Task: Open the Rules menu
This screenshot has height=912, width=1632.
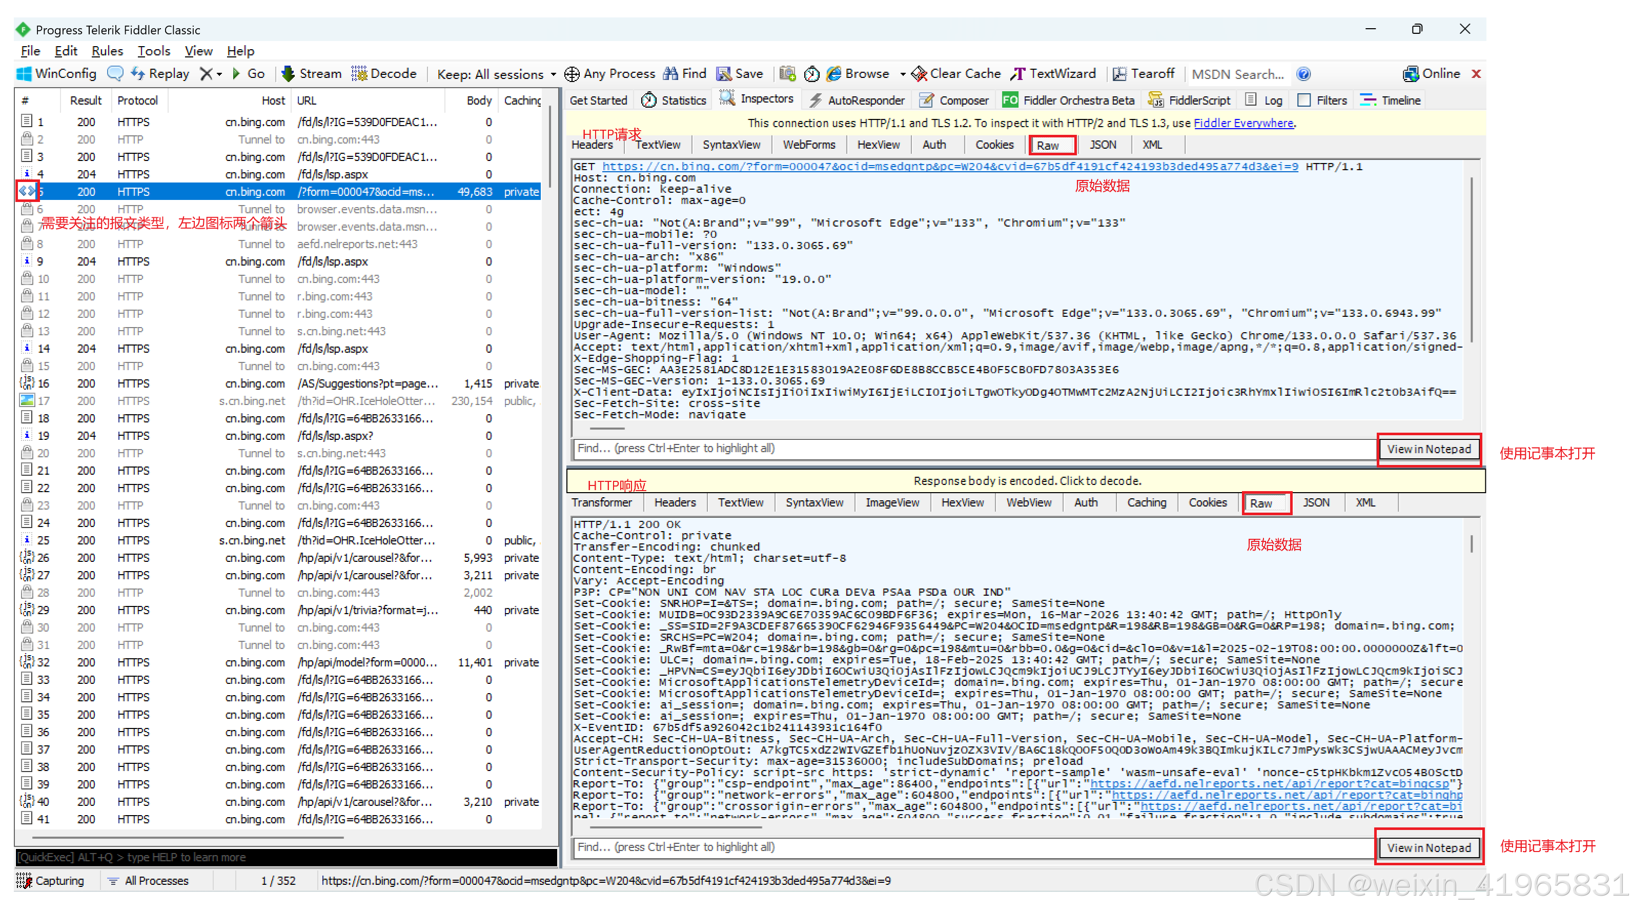Action: click(107, 51)
